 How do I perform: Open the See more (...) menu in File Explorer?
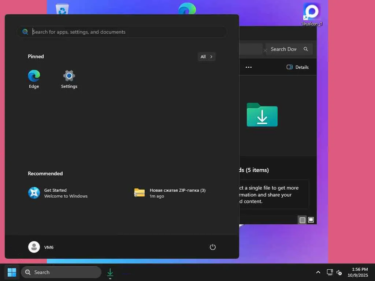coord(249,67)
